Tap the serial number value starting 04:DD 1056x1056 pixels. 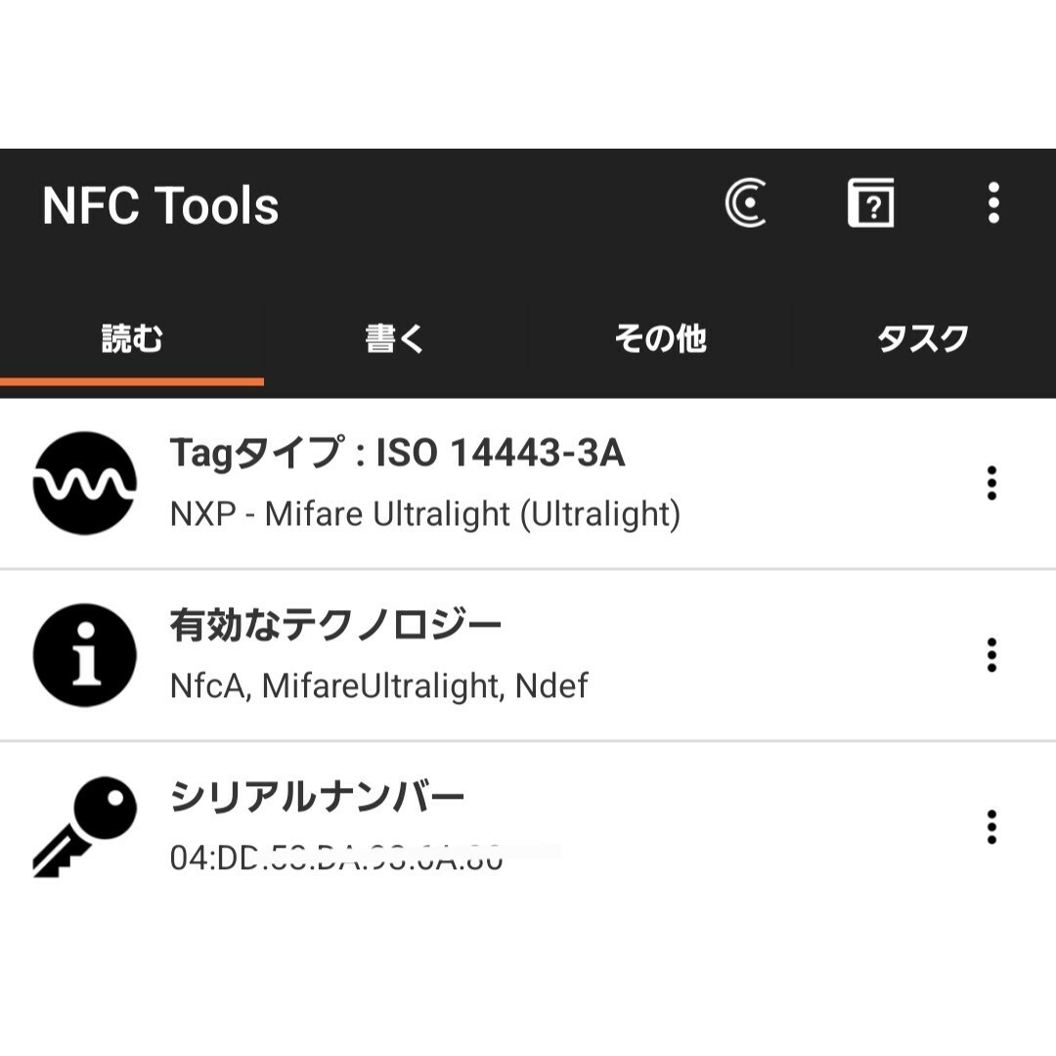click(336, 858)
